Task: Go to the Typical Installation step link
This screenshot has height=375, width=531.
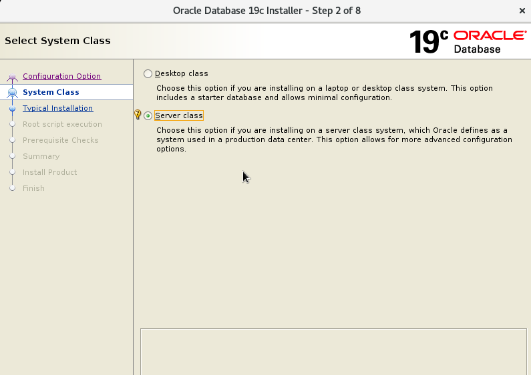Action: pos(57,108)
